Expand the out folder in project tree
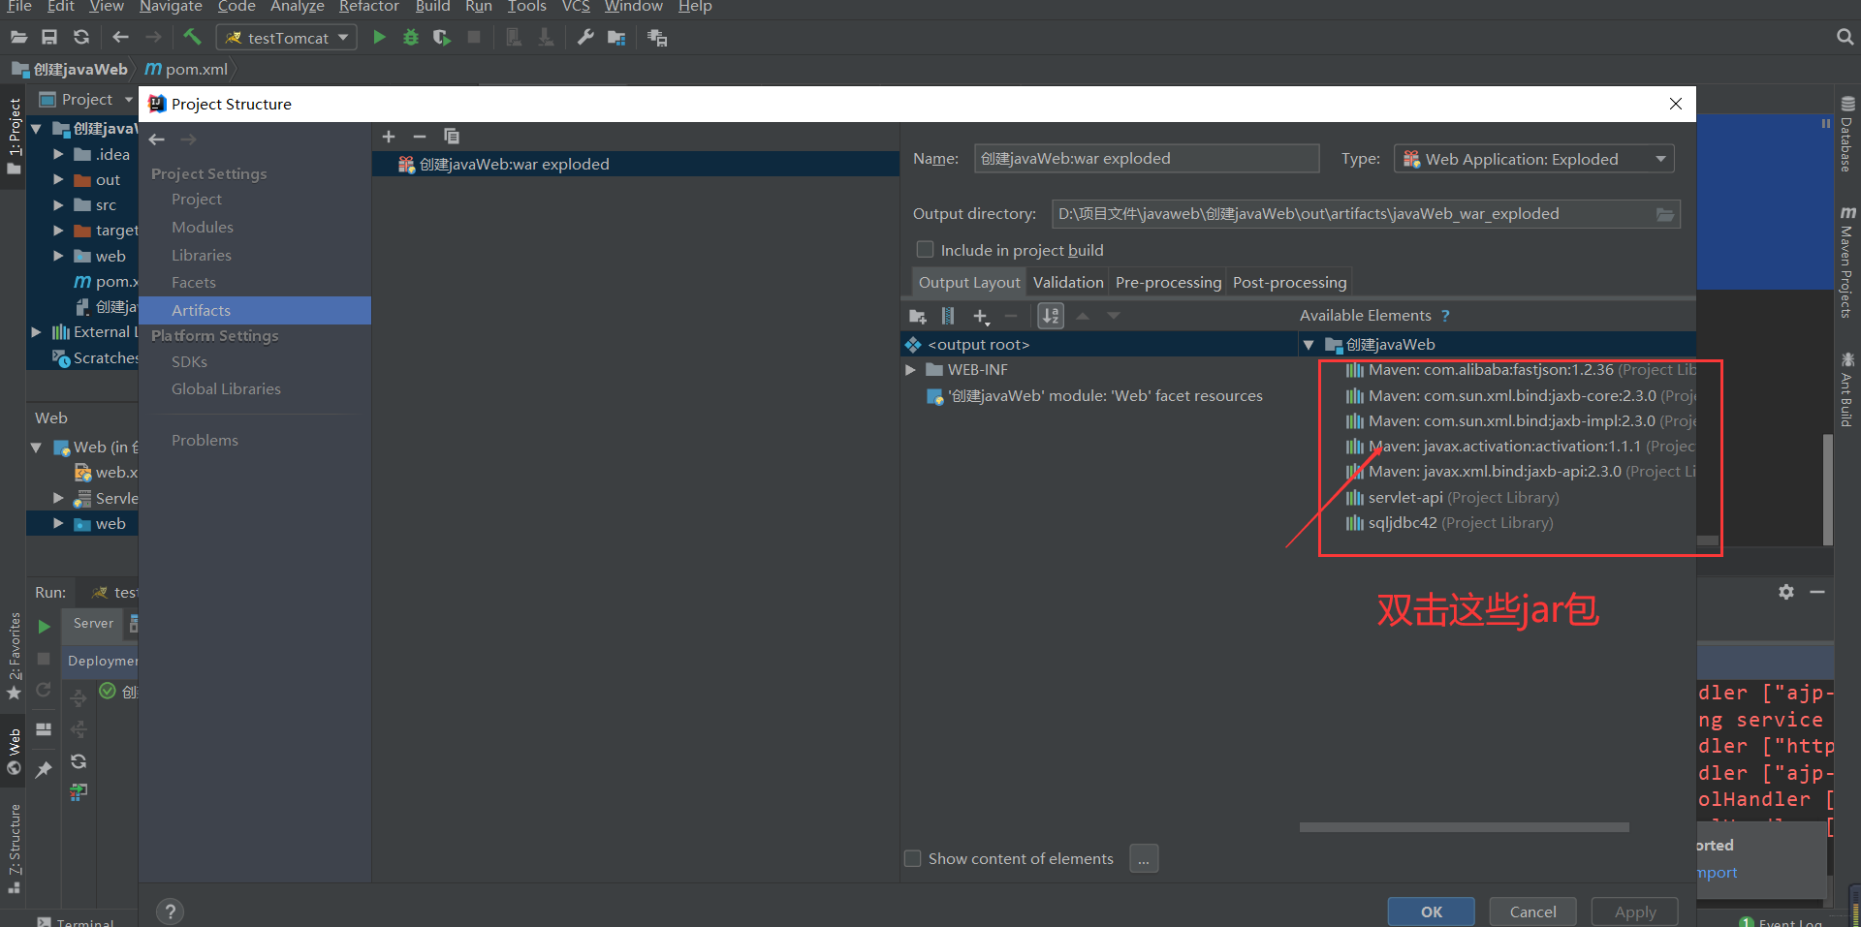This screenshot has width=1861, height=927. (58, 179)
